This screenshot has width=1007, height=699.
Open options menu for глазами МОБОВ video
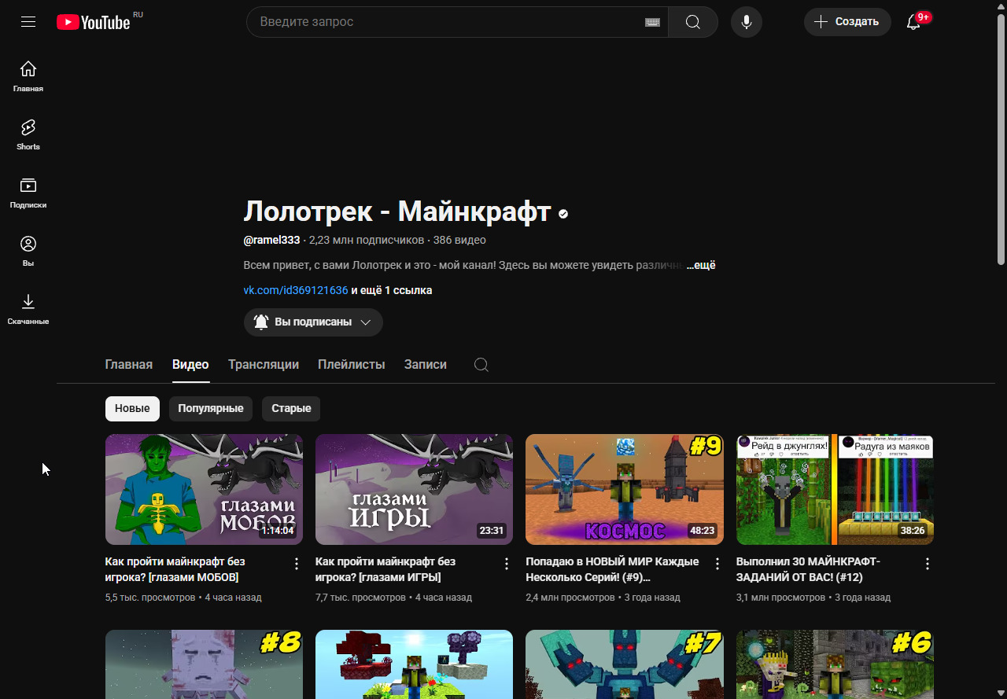[297, 564]
